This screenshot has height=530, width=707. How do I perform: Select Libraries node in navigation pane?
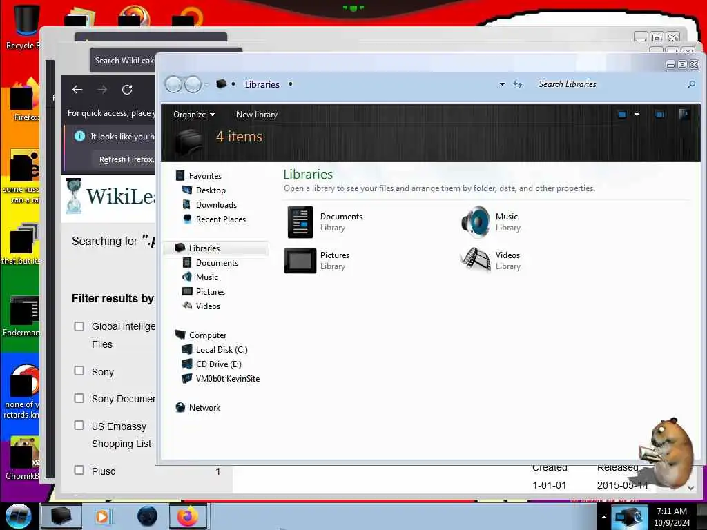(216, 248)
